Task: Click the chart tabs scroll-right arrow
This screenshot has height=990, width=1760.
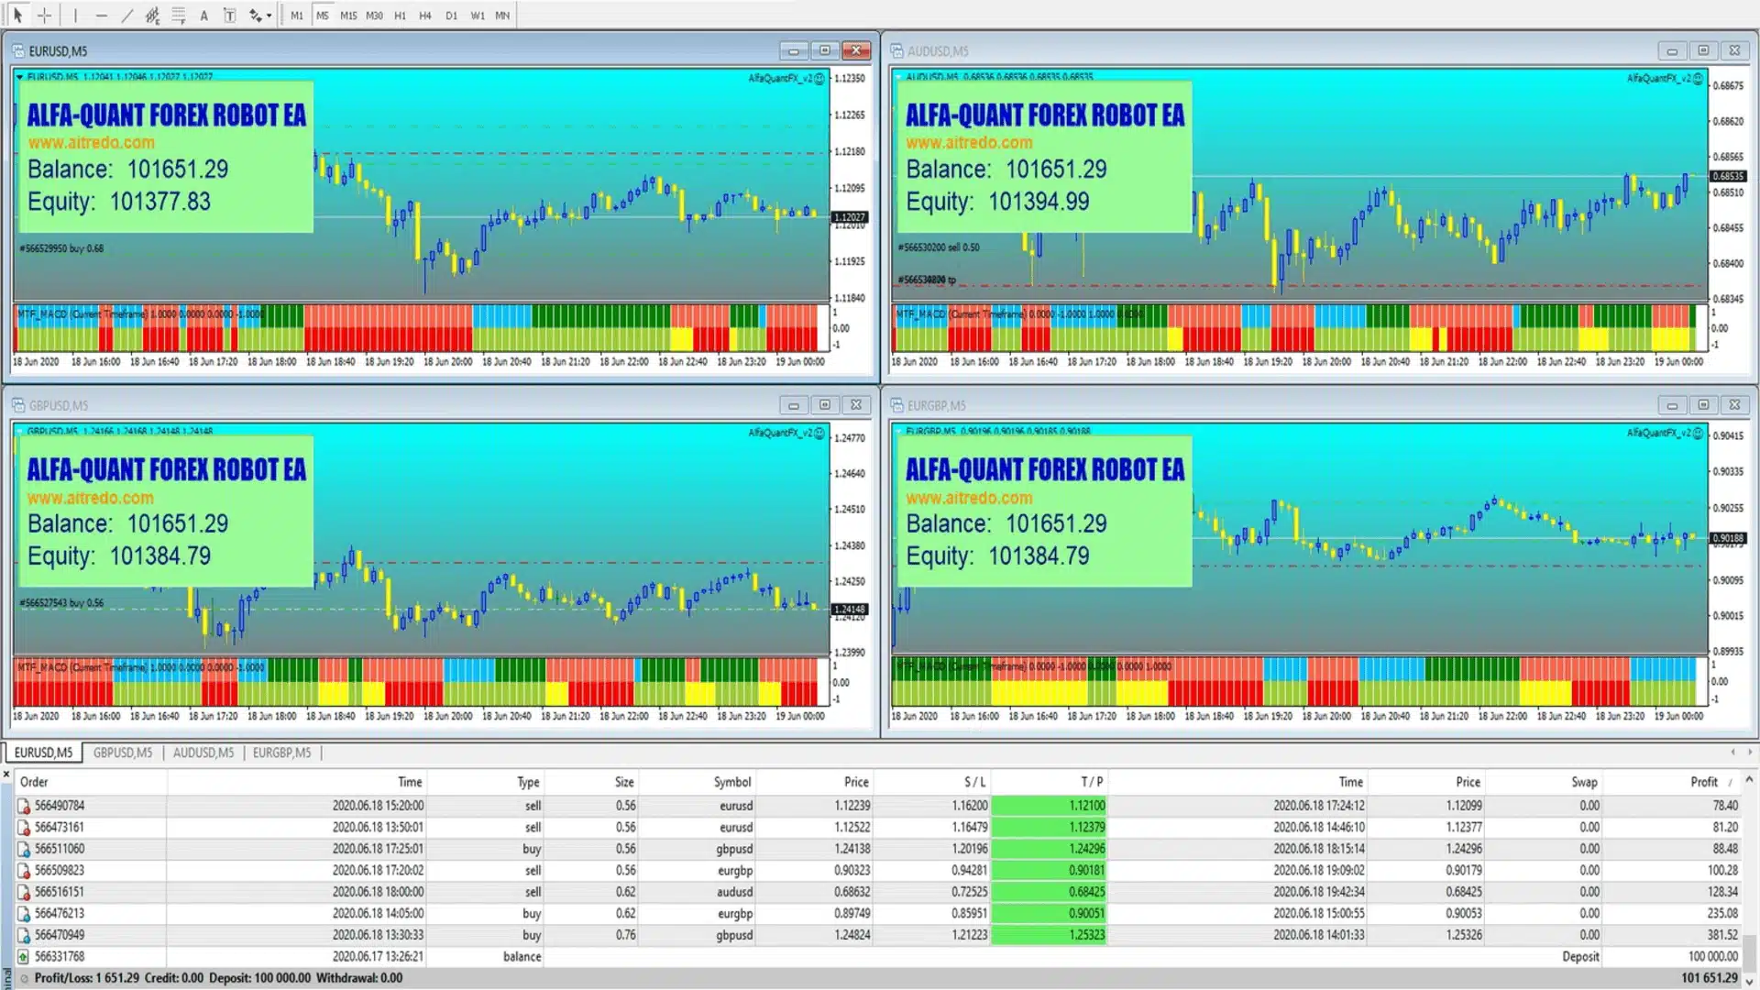Action: [x=1749, y=753]
